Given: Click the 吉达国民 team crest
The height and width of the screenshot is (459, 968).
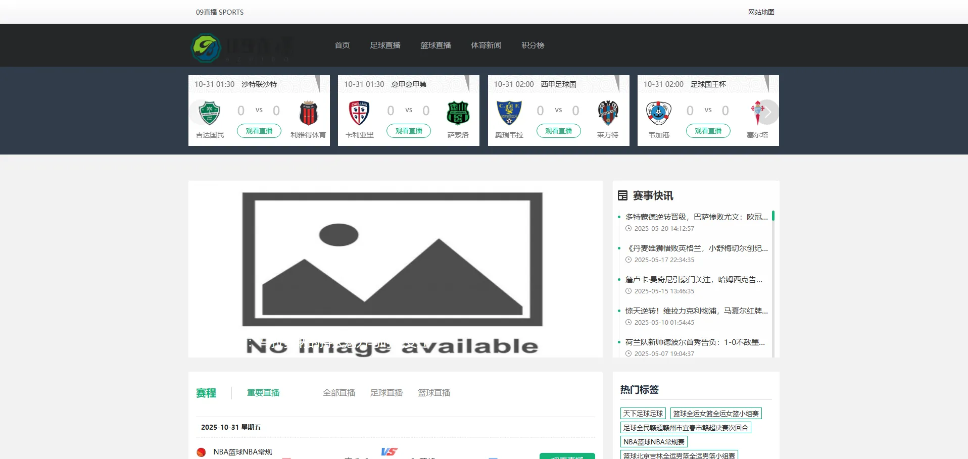Looking at the screenshot, I should [x=209, y=113].
